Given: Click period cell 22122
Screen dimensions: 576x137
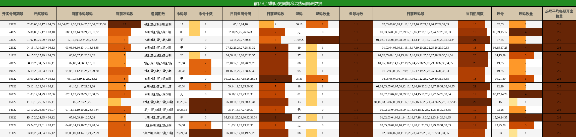Looking at the screenshot, I should [x=13, y=48].
